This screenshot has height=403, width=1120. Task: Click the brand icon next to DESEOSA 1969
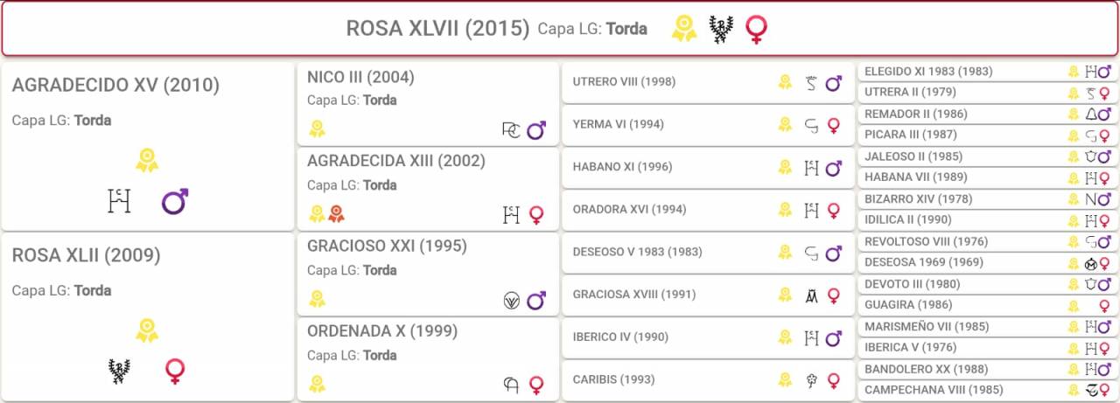point(1090,262)
